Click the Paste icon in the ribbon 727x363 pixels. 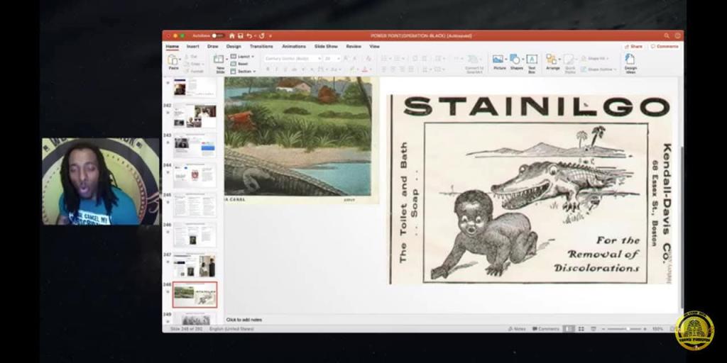(x=173, y=61)
